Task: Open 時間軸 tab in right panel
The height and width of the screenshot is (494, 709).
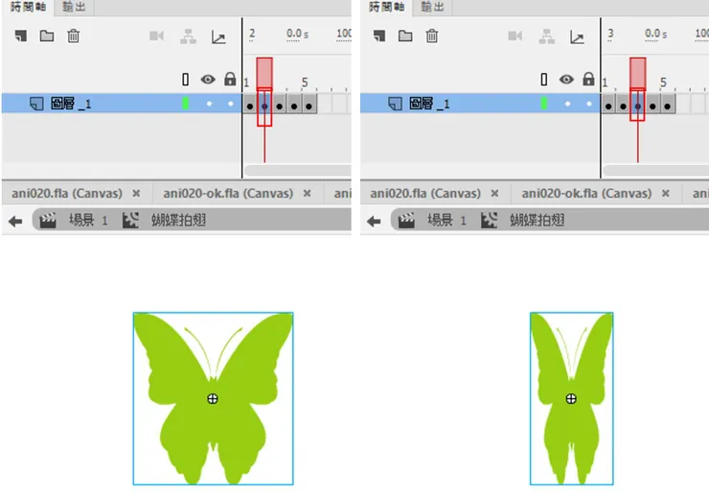Action: [387, 8]
